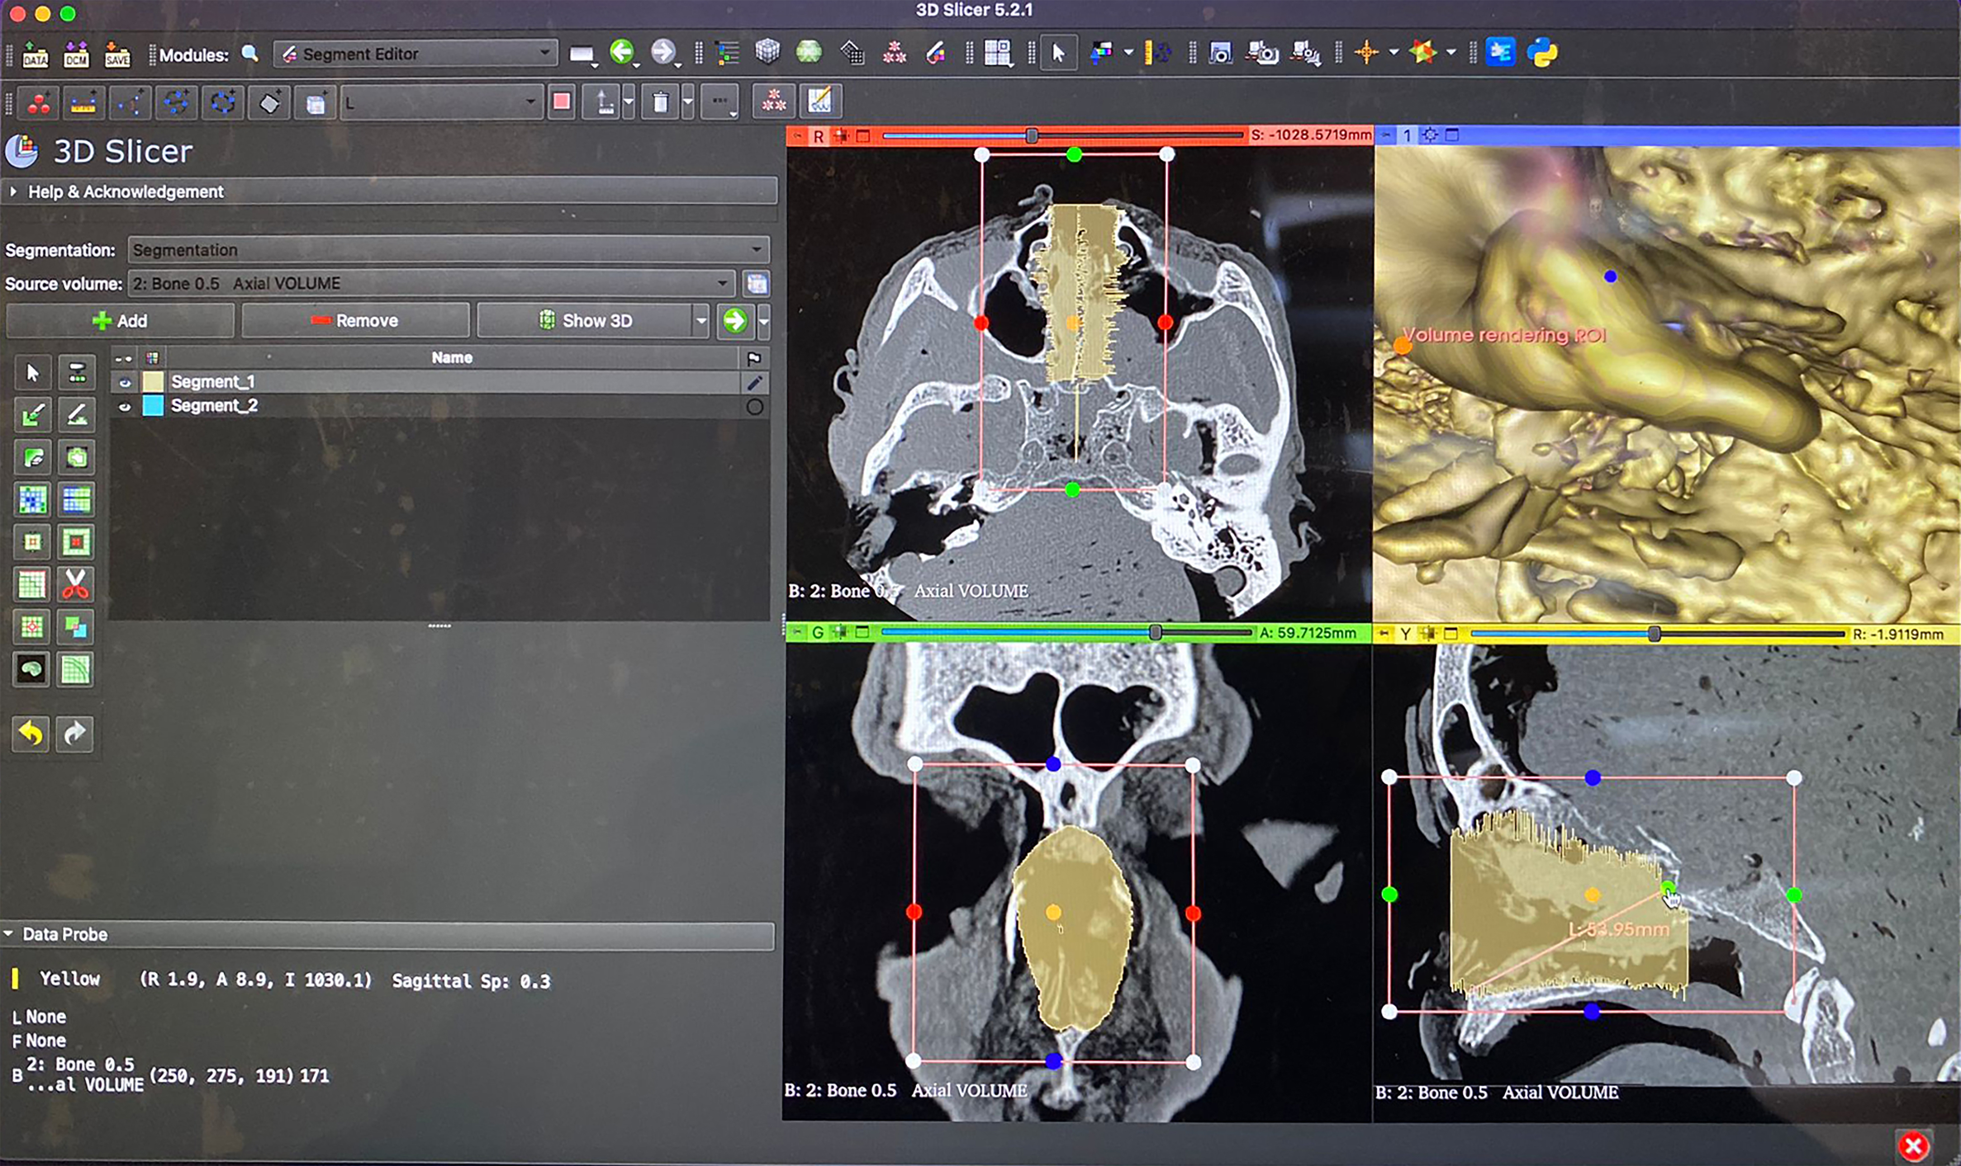Select the Paint effect tool
1961x1166 pixels.
point(33,415)
